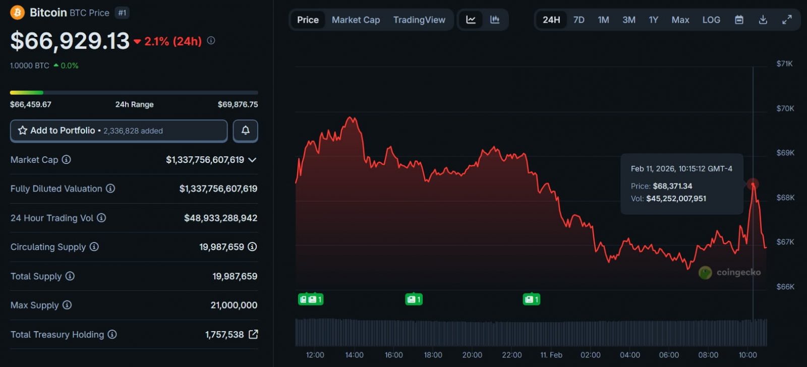807x367 pixels.
Task: Expand the Market Cap dropdown chevron
Action: (253, 160)
